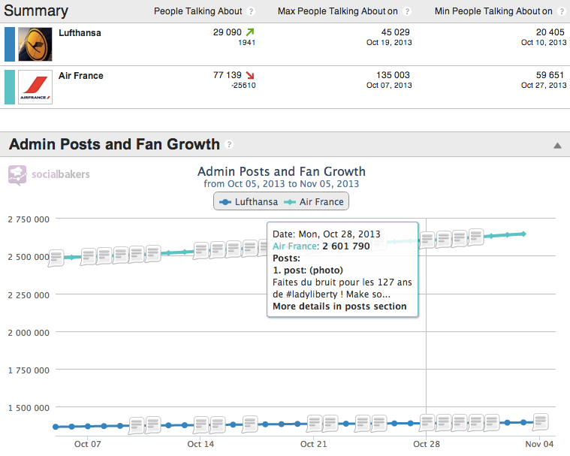570x456 pixels.
Task: Click Lufthansa's value '29 090'
Action: point(228,32)
